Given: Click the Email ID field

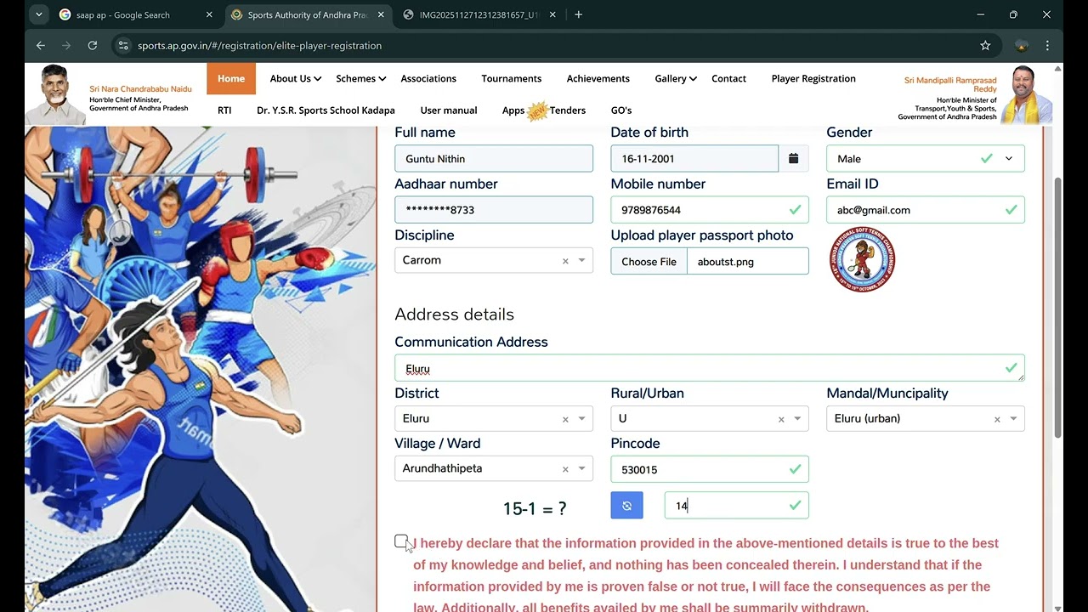Looking at the screenshot, I should pyautogui.click(x=926, y=210).
